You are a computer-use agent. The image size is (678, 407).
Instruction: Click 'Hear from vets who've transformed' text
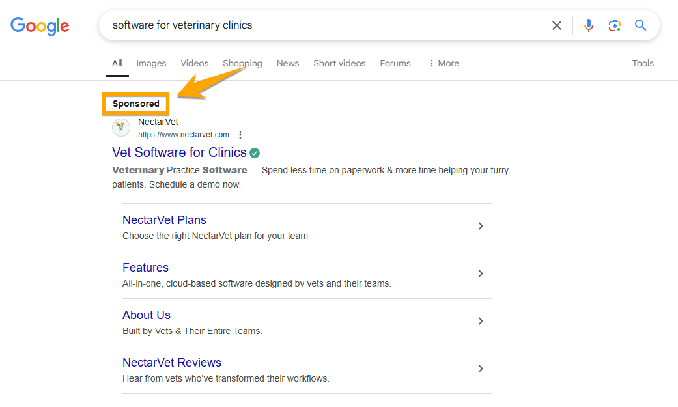[226, 379]
